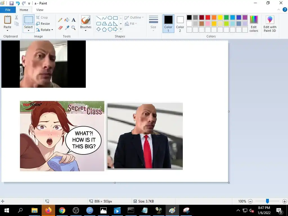The image size is (288, 216).
Task: Choose the Curve shape
Action: click(x=104, y=18)
